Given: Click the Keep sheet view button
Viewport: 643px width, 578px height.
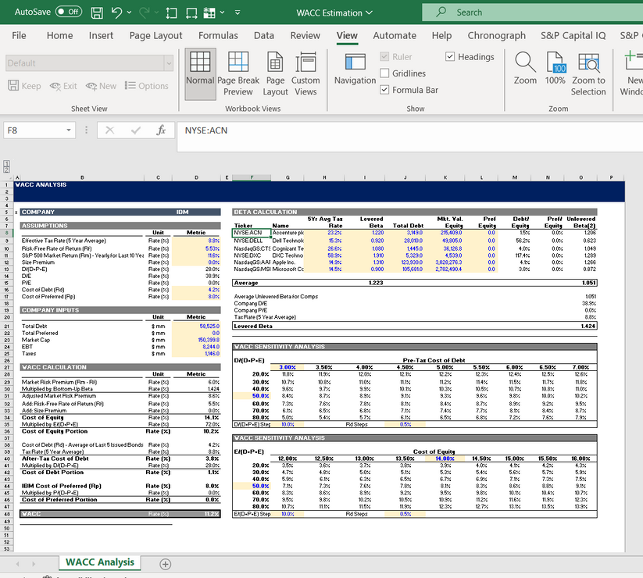Looking at the screenshot, I should pos(23,86).
